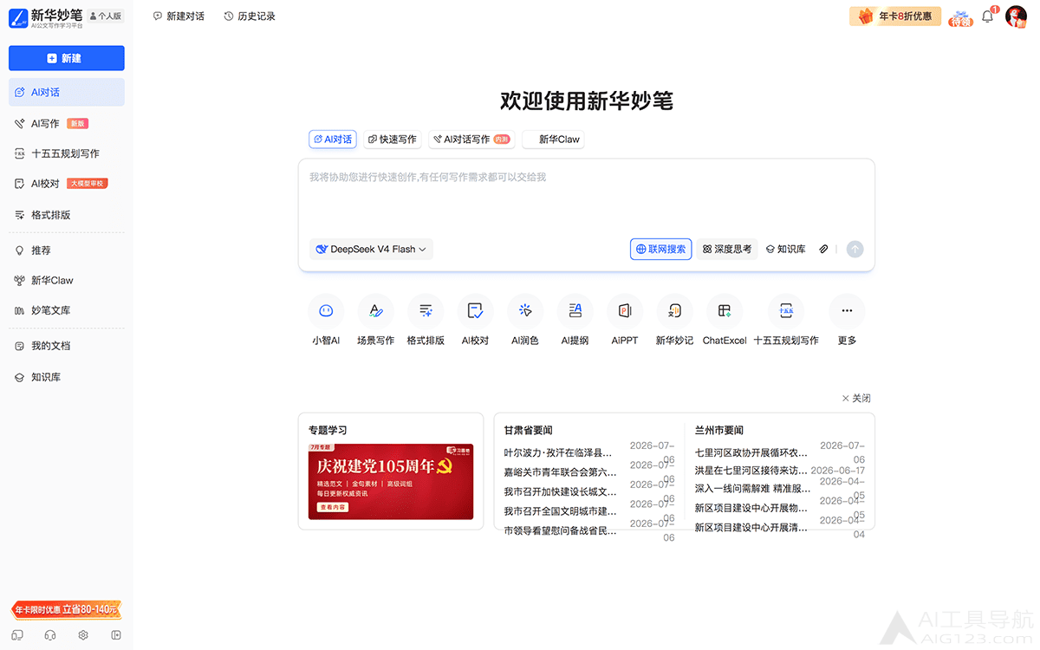Open the AI润色 tool
This screenshot has width=1040, height=650.
(525, 320)
